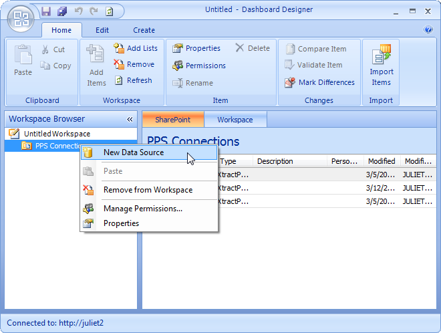Switch to the Create ribbon tab
Image resolution: width=441 pixels, height=333 pixels.
(x=144, y=30)
